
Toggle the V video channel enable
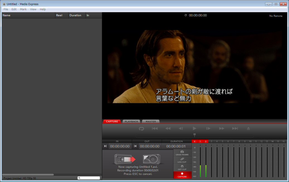pyautogui.click(x=195, y=141)
